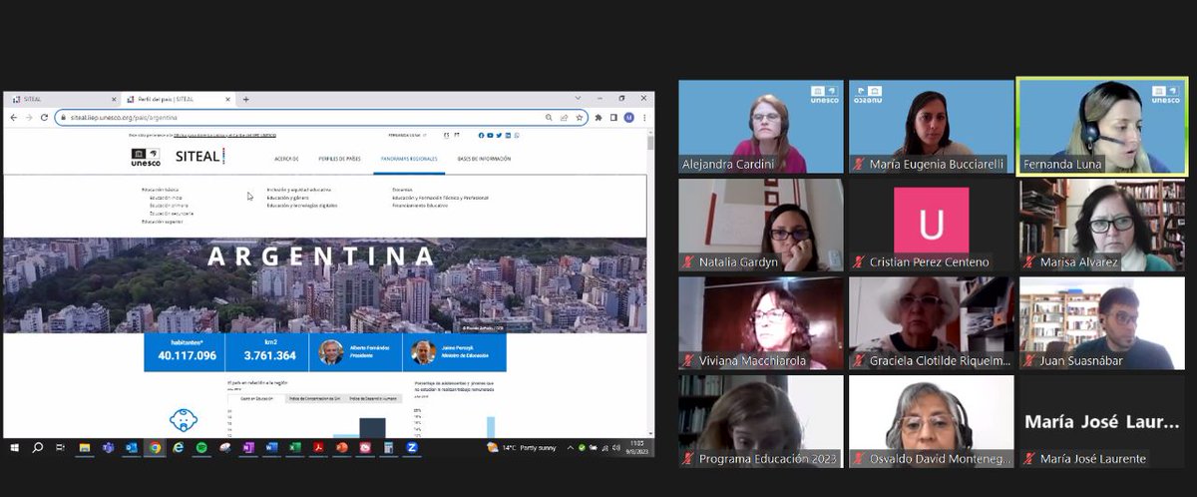
Task: Select Fernanda Luna's video tile
Action: tap(1101, 127)
